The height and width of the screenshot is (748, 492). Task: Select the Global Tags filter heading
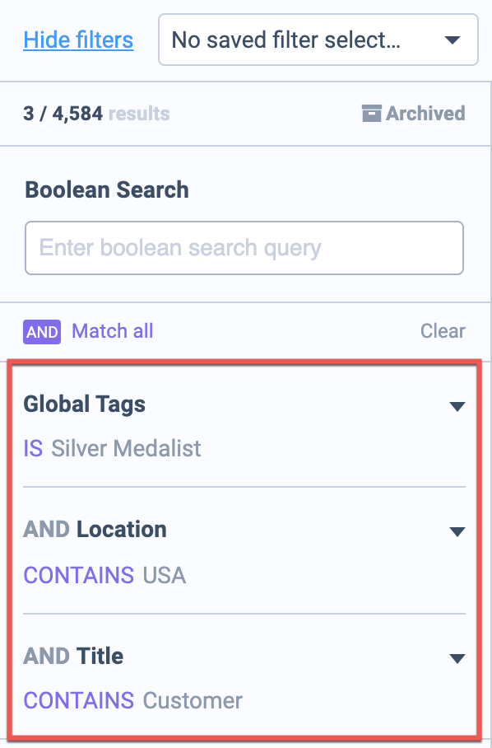[x=84, y=404]
